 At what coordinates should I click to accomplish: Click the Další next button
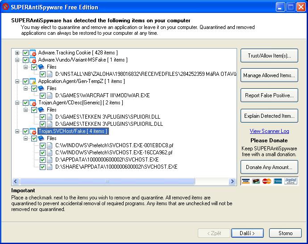(247, 233)
